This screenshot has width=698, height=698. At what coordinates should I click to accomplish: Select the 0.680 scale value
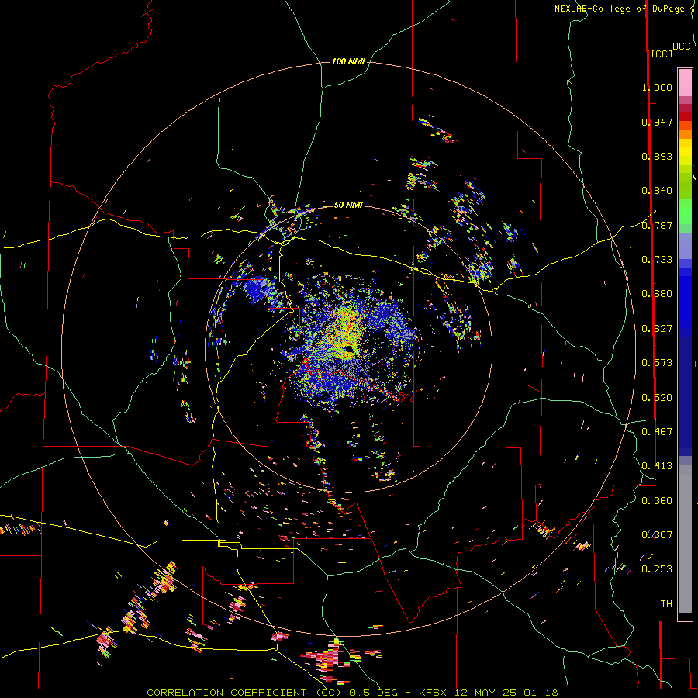pyautogui.click(x=657, y=294)
